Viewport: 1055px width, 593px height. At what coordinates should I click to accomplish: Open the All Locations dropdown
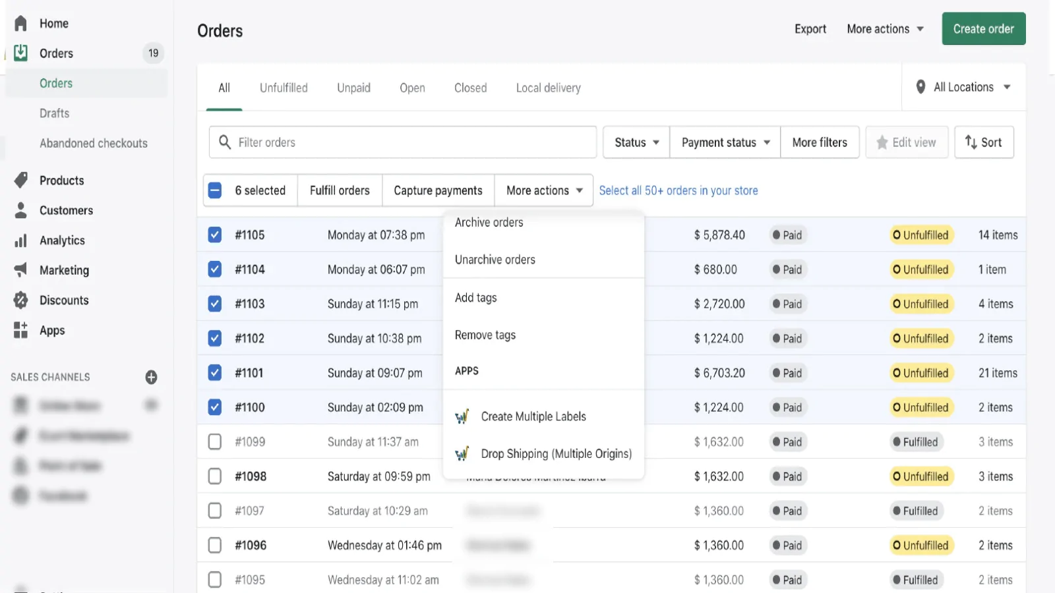pyautogui.click(x=963, y=87)
